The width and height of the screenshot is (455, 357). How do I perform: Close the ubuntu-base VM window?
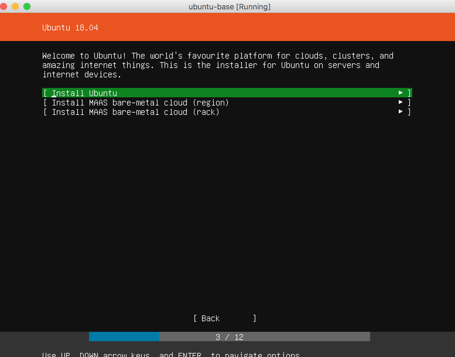[x=4, y=6]
